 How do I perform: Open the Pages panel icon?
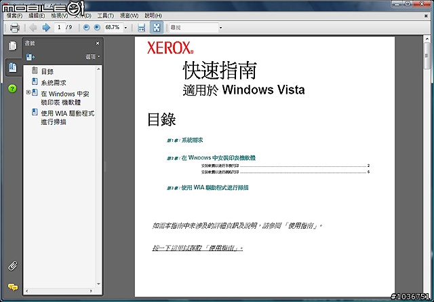12,46
